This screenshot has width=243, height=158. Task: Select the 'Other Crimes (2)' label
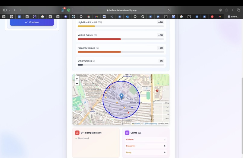point(87,61)
